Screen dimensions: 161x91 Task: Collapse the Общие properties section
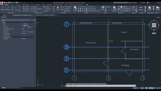point(34,22)
